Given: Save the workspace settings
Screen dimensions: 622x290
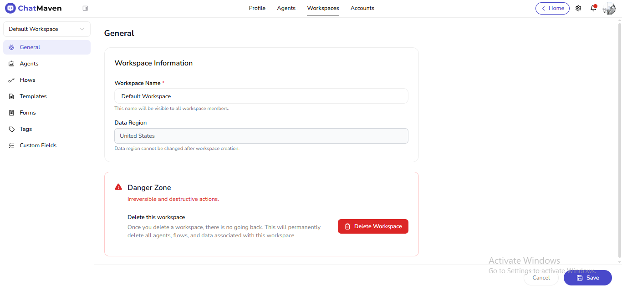Looking at the screenshot, I should tap(587, 278).
